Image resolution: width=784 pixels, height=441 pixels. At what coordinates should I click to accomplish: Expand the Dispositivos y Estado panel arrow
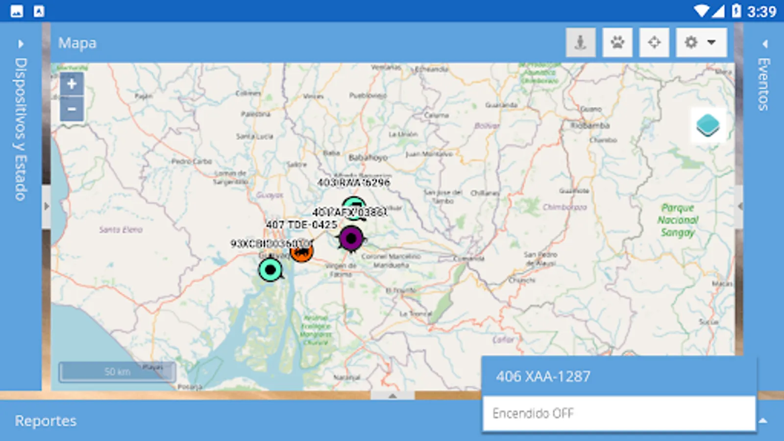click(x=21, y=44)
